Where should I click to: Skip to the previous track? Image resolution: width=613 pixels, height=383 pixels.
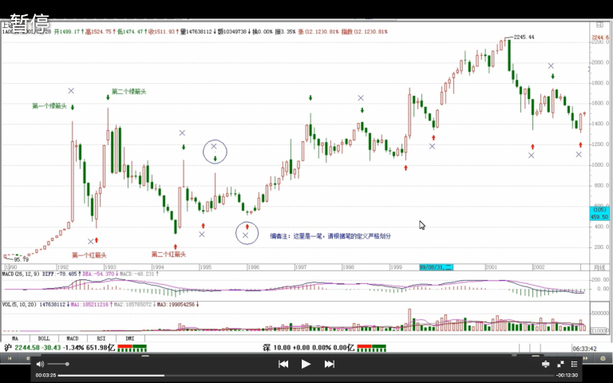(283, 364)
